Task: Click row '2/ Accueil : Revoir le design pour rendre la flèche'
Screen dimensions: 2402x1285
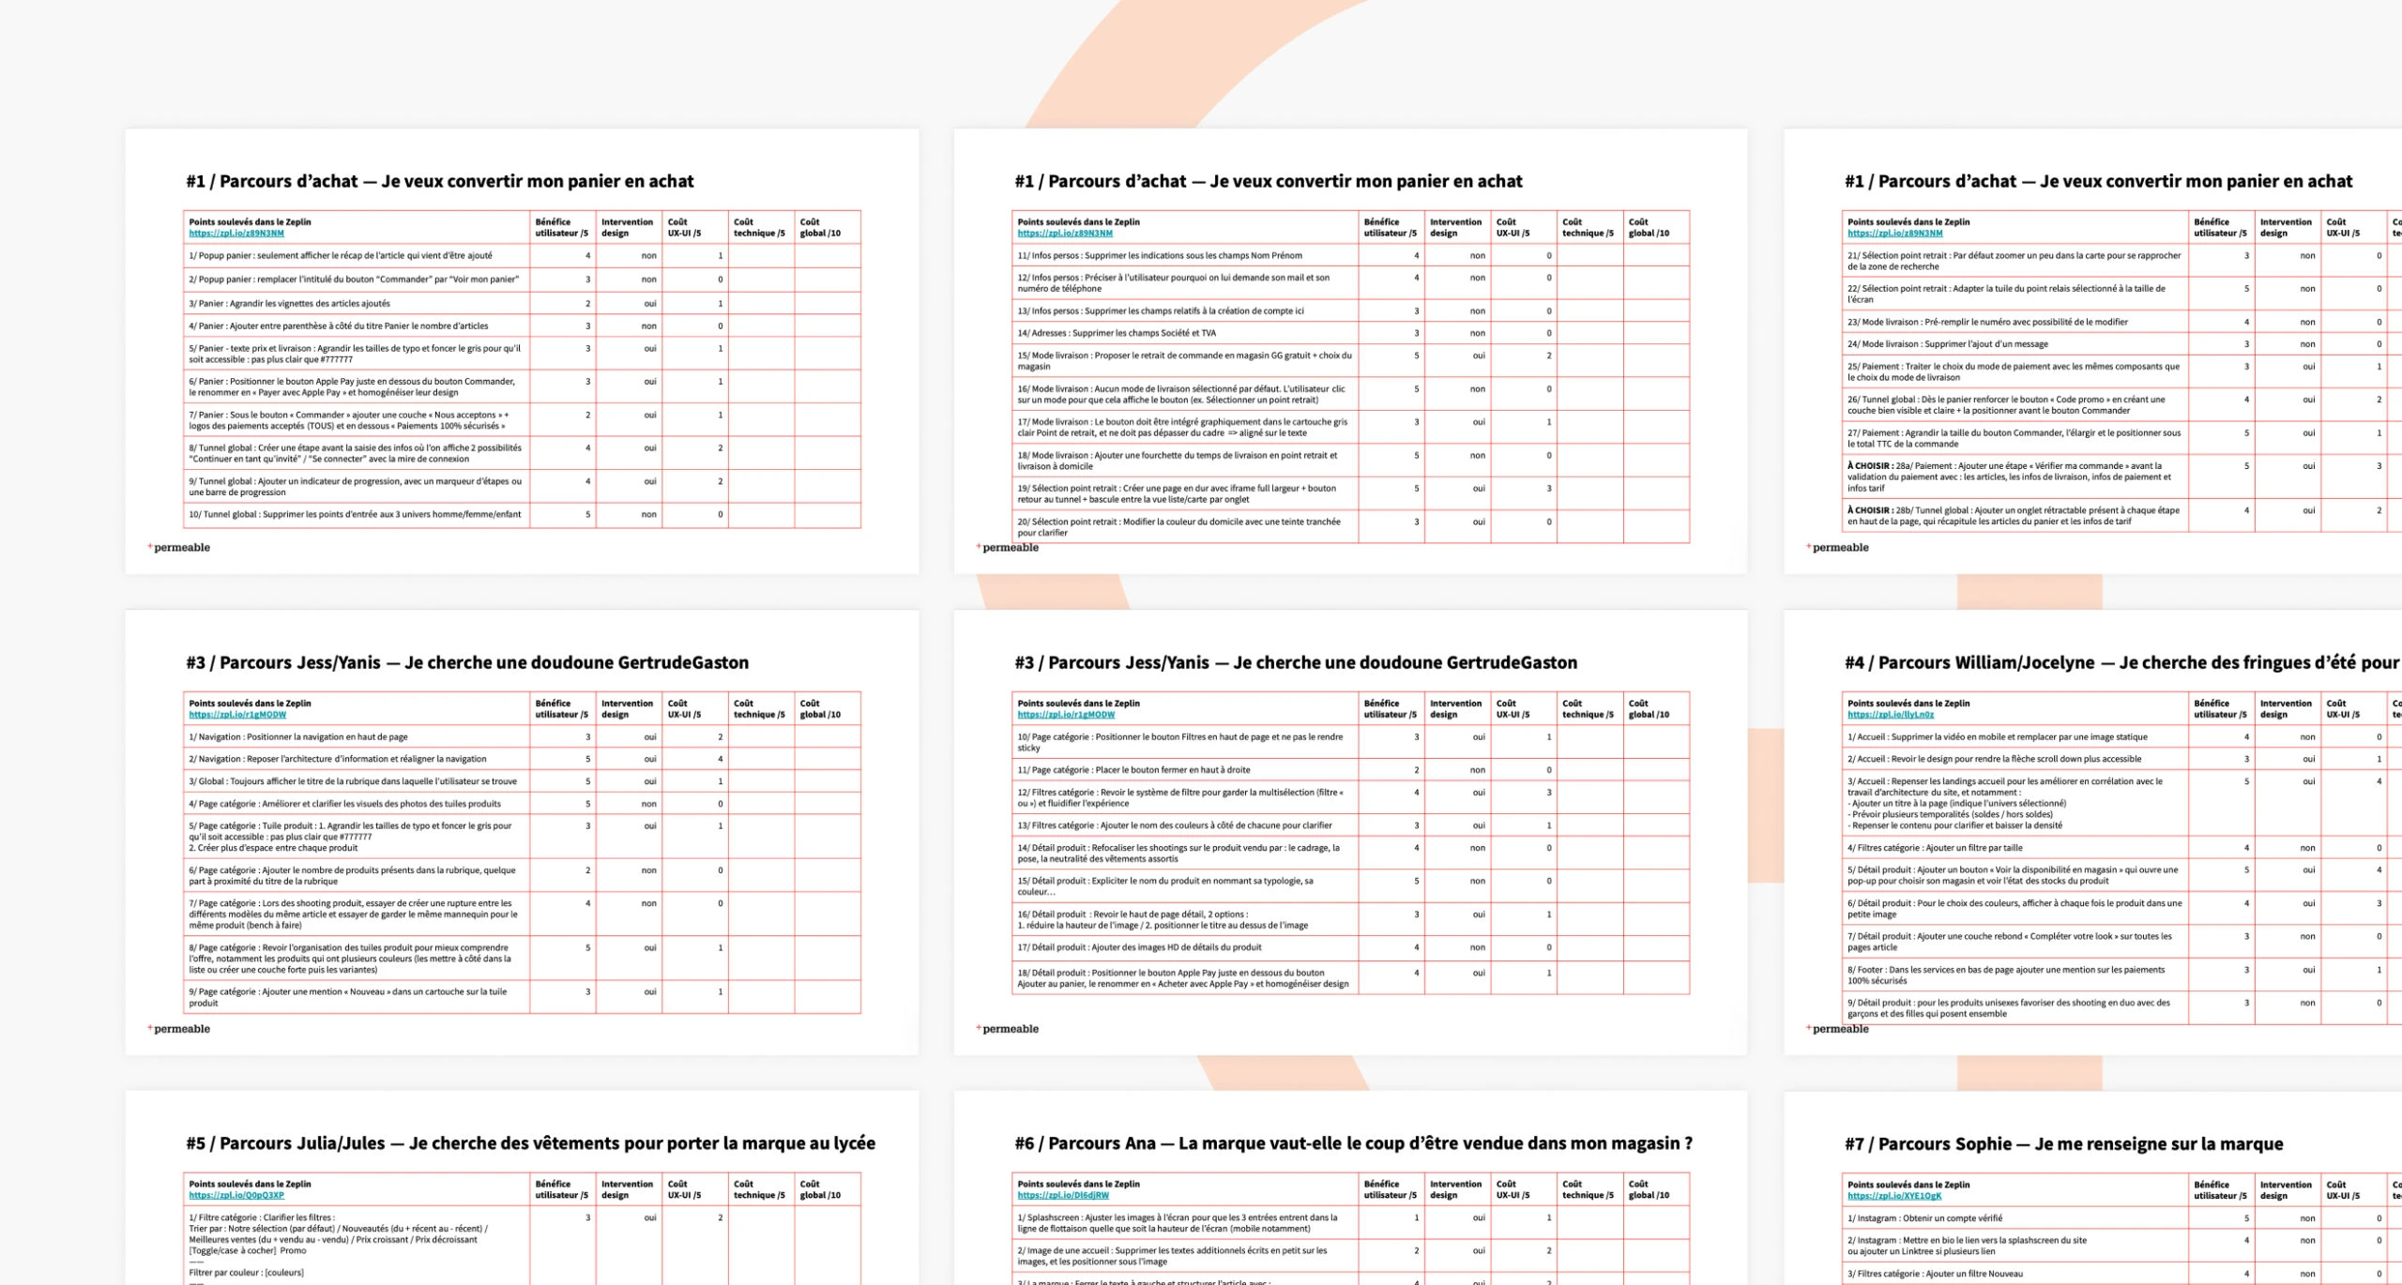Action: click(x=2122, y=760)
